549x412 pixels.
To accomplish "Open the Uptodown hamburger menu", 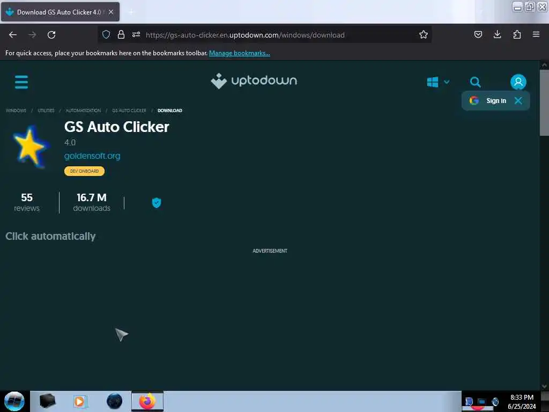I will coord(21,82).
